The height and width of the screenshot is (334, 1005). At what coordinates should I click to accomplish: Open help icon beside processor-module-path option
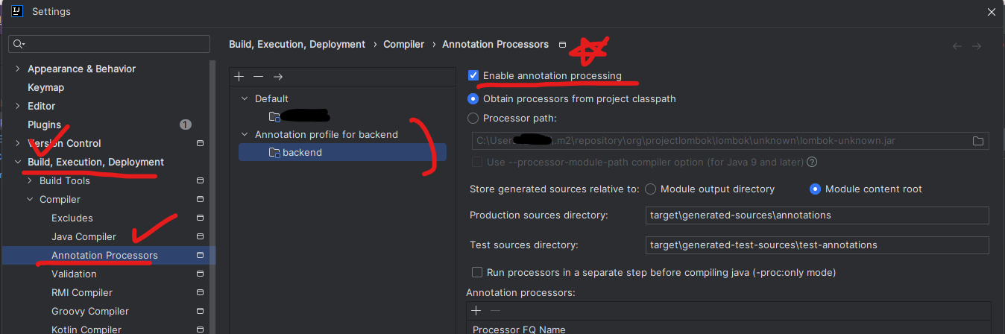click(x=812, y=162)
